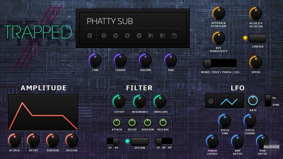Image resolution: width=283 pixels, height=159 pixels.
Task: Click the minus icon in preset bar
Action: point(139,36)
